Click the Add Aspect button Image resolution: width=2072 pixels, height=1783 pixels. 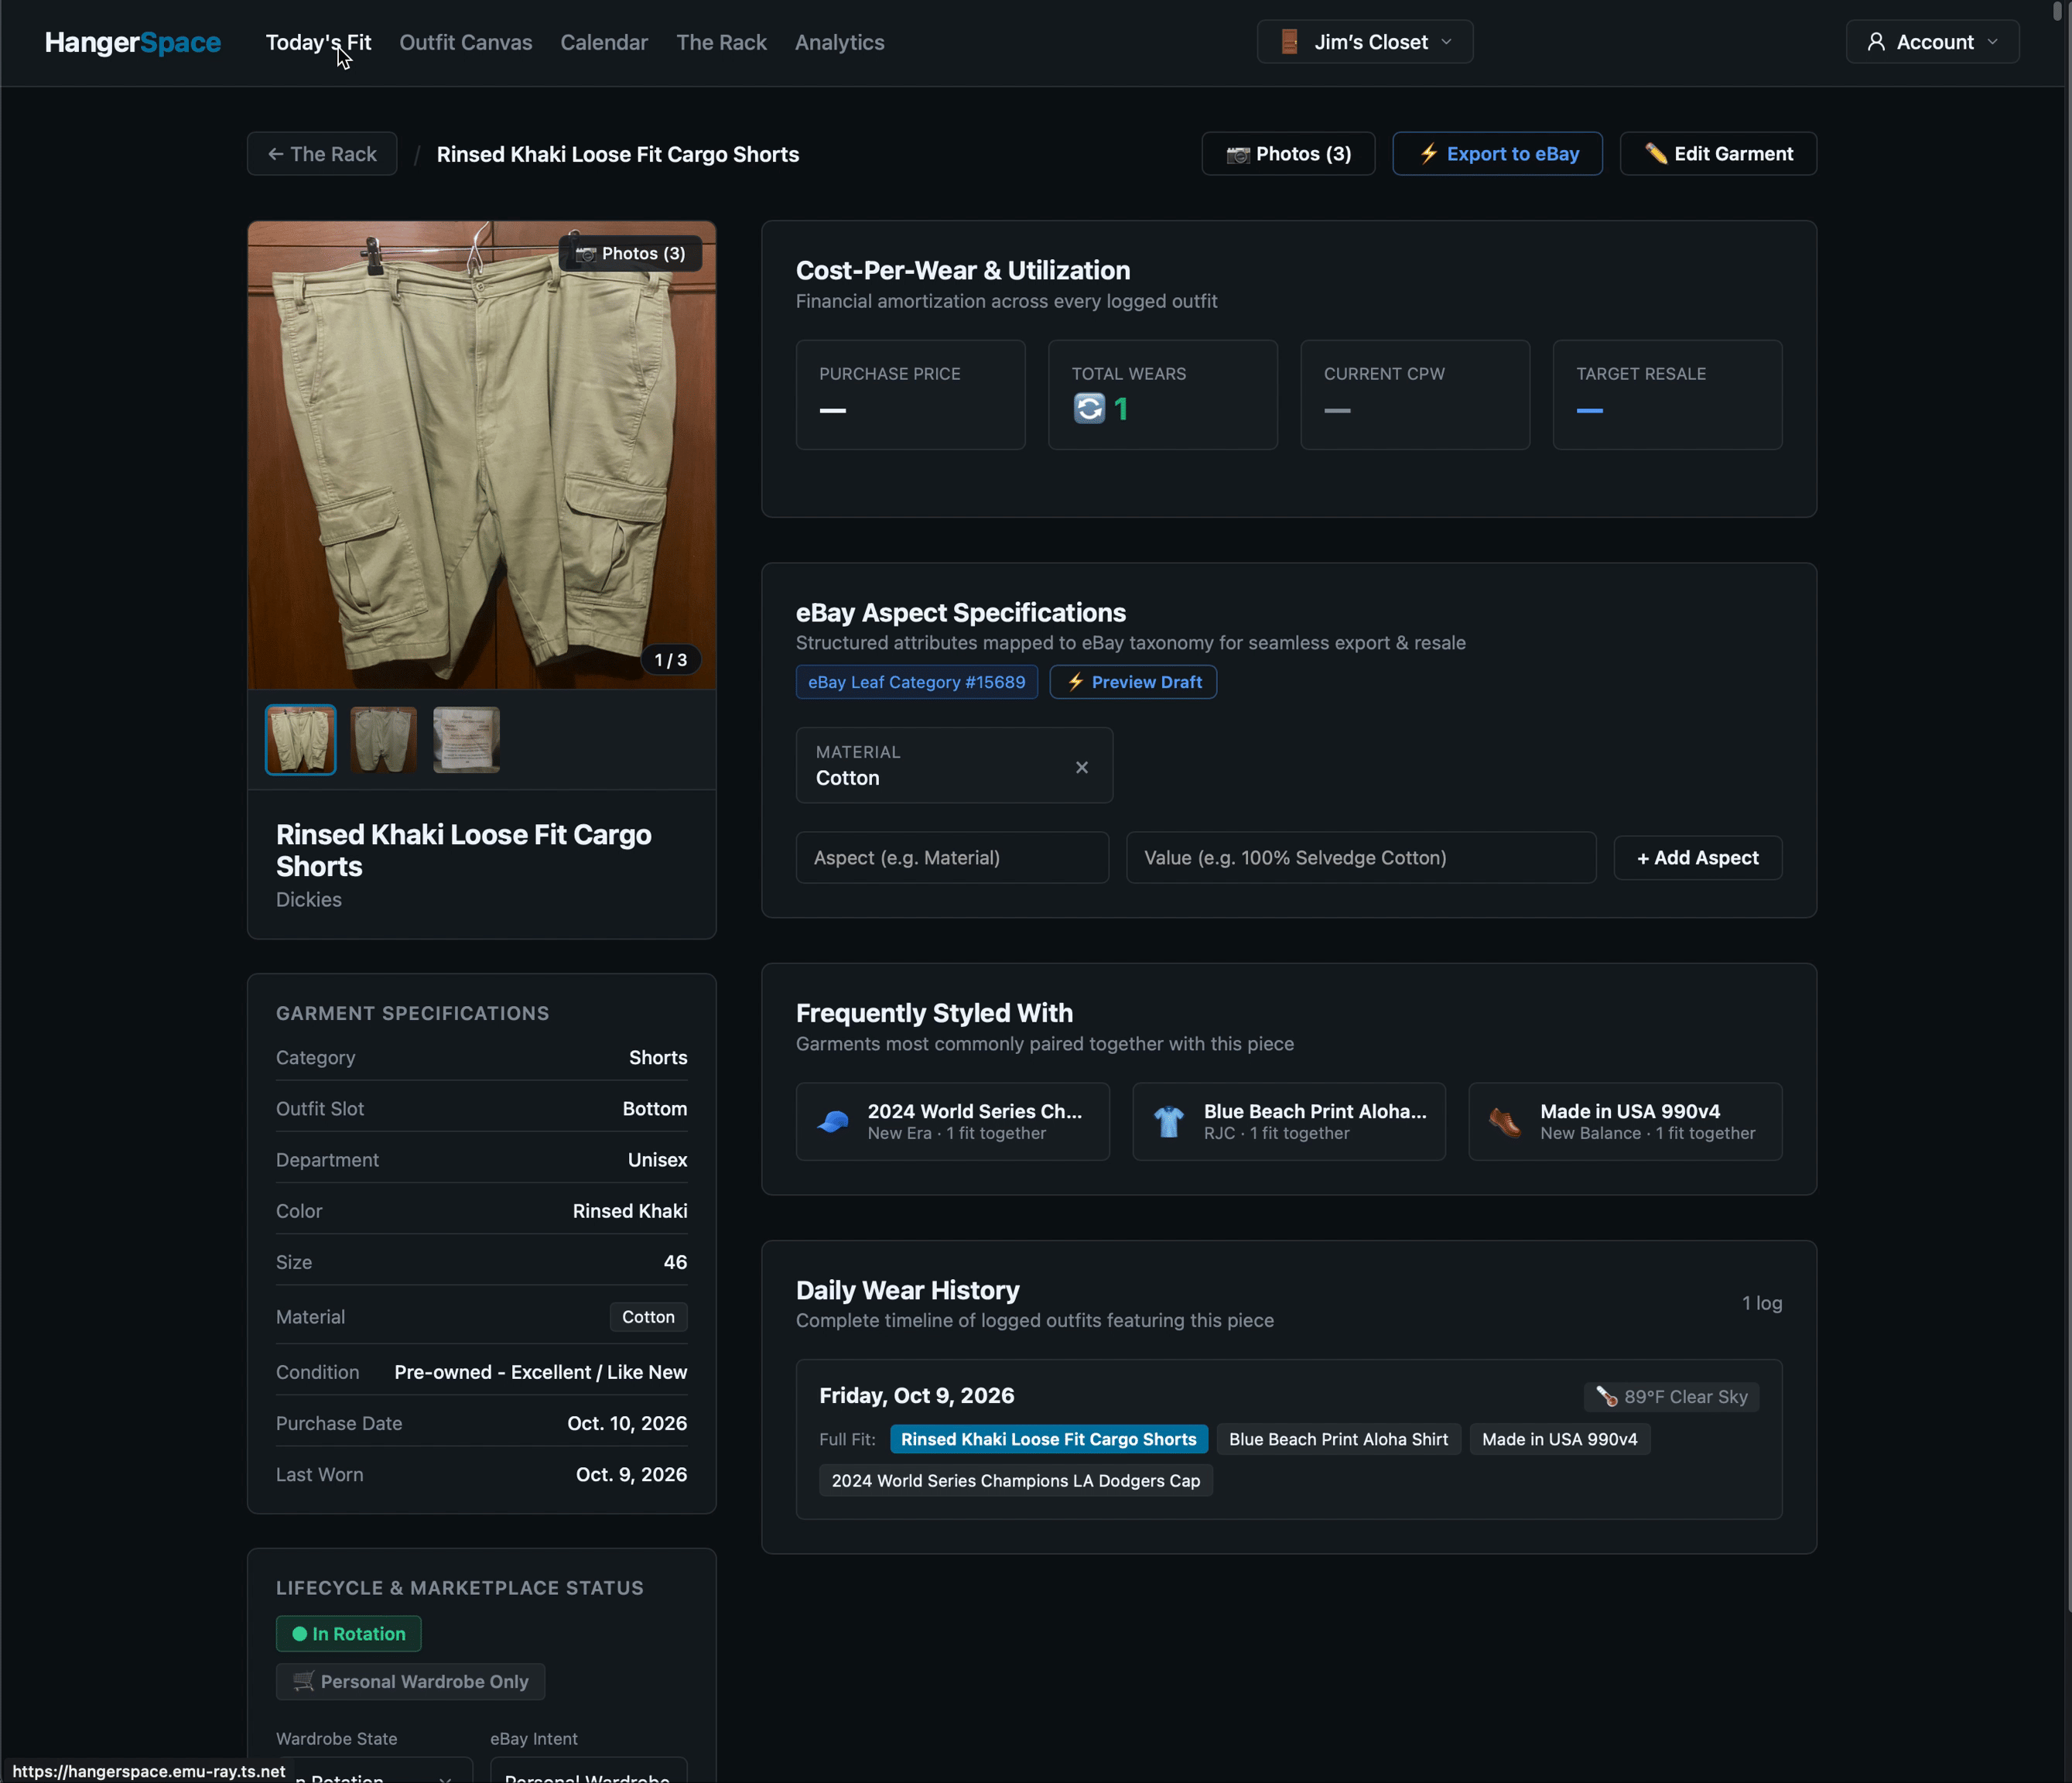coord(1697,858)
